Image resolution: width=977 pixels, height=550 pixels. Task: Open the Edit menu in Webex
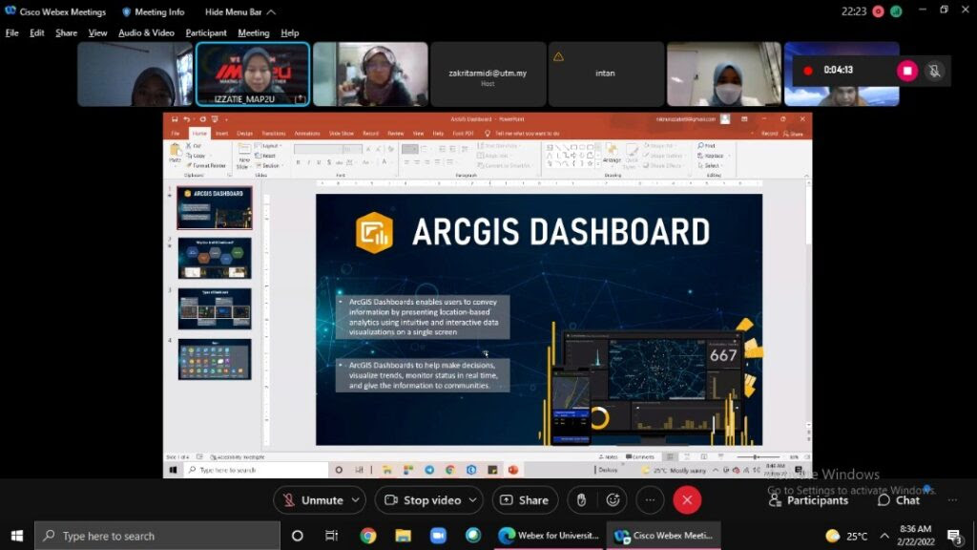(37, 33)
